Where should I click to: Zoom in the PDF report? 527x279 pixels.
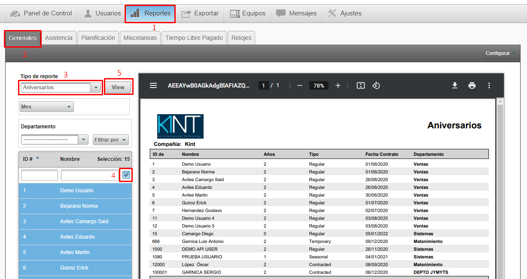click(338, 85)
